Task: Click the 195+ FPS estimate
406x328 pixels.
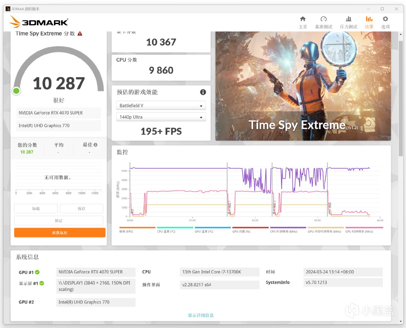Action: (161, 131)
